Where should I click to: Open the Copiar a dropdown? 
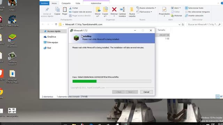coord(105,12)
